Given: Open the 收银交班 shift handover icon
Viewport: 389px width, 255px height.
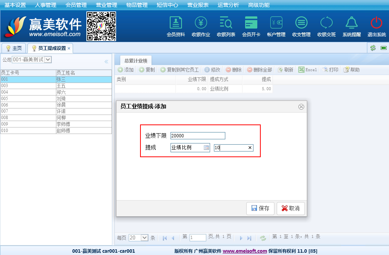Looking at the screenshot, I should click(326, 24).
